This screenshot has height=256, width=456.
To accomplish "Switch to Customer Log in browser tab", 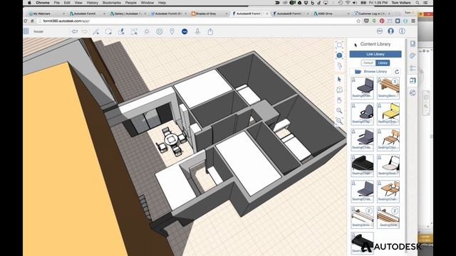I will pos(373,14).
